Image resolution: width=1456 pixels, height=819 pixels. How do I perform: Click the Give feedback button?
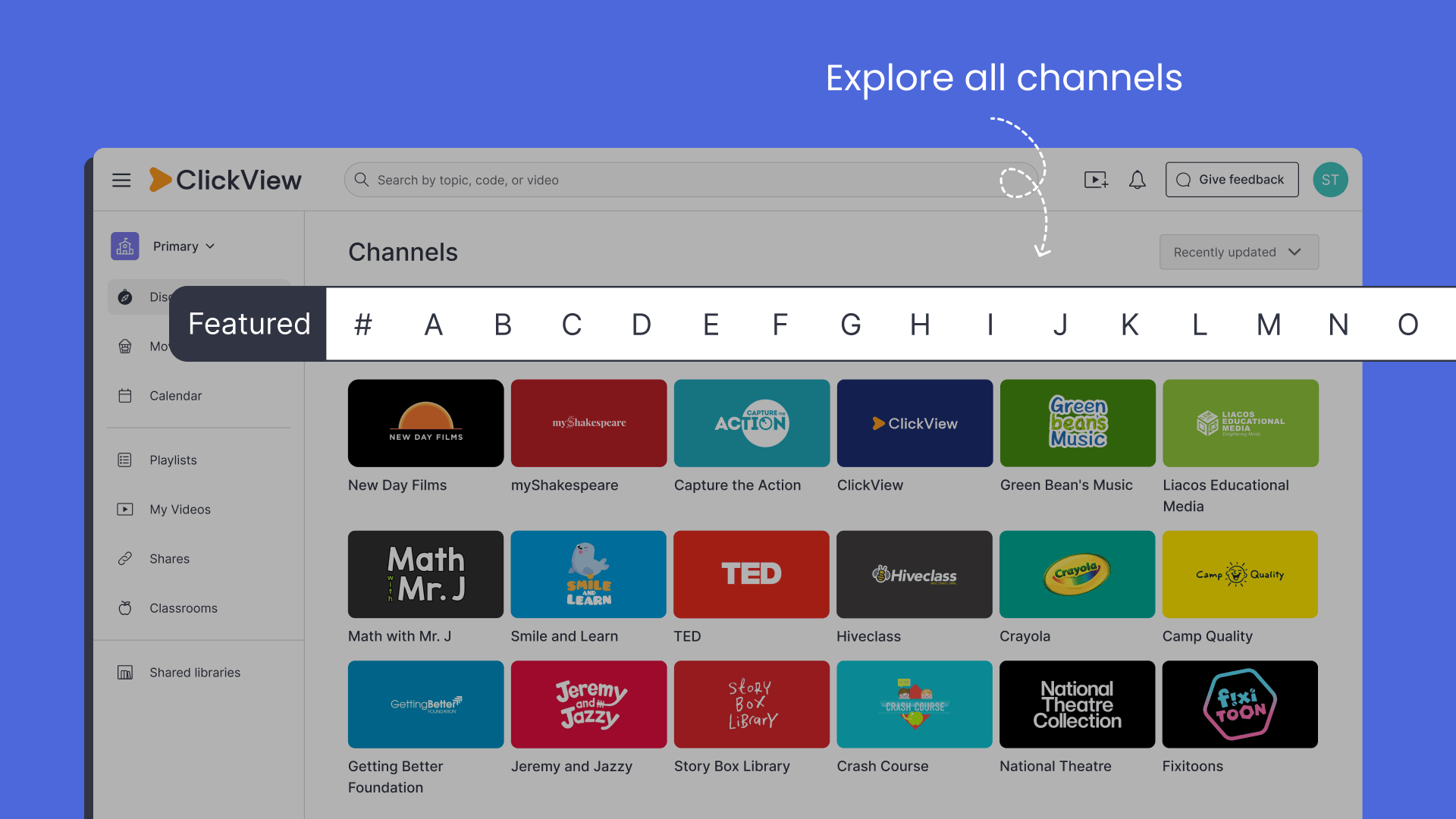1232,180
